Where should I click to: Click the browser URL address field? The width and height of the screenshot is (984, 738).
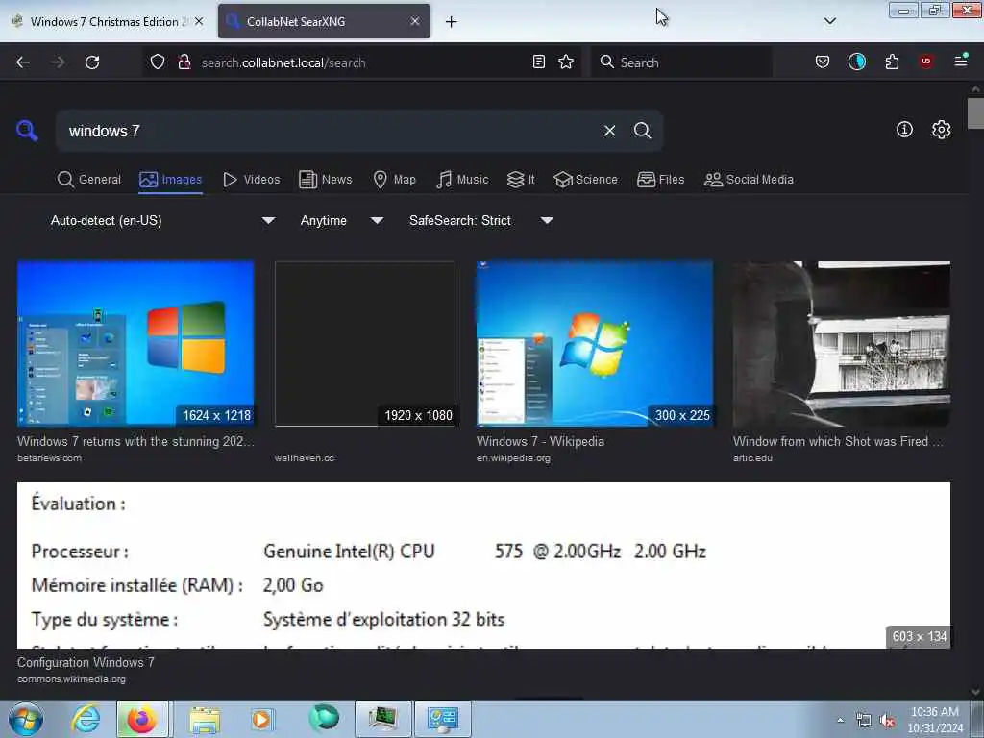361,62
